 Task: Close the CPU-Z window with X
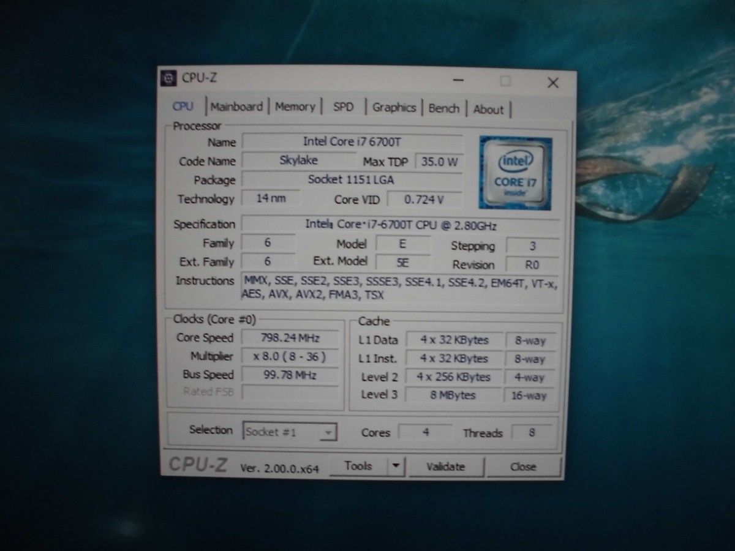tap(552, 83)
